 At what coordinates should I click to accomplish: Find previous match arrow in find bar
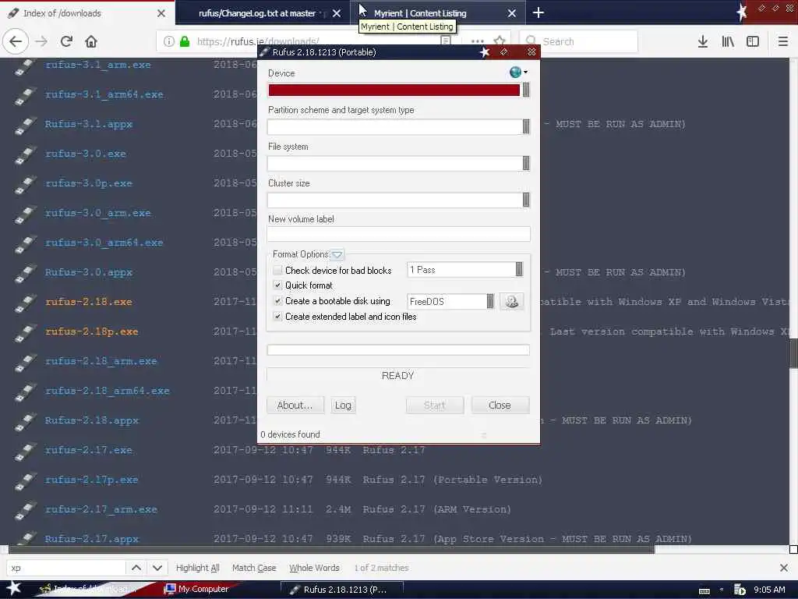[x=136, y=568]
